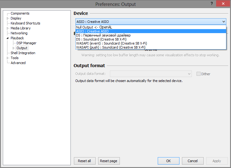Open the Components preferences page

[x=20, y=13]
